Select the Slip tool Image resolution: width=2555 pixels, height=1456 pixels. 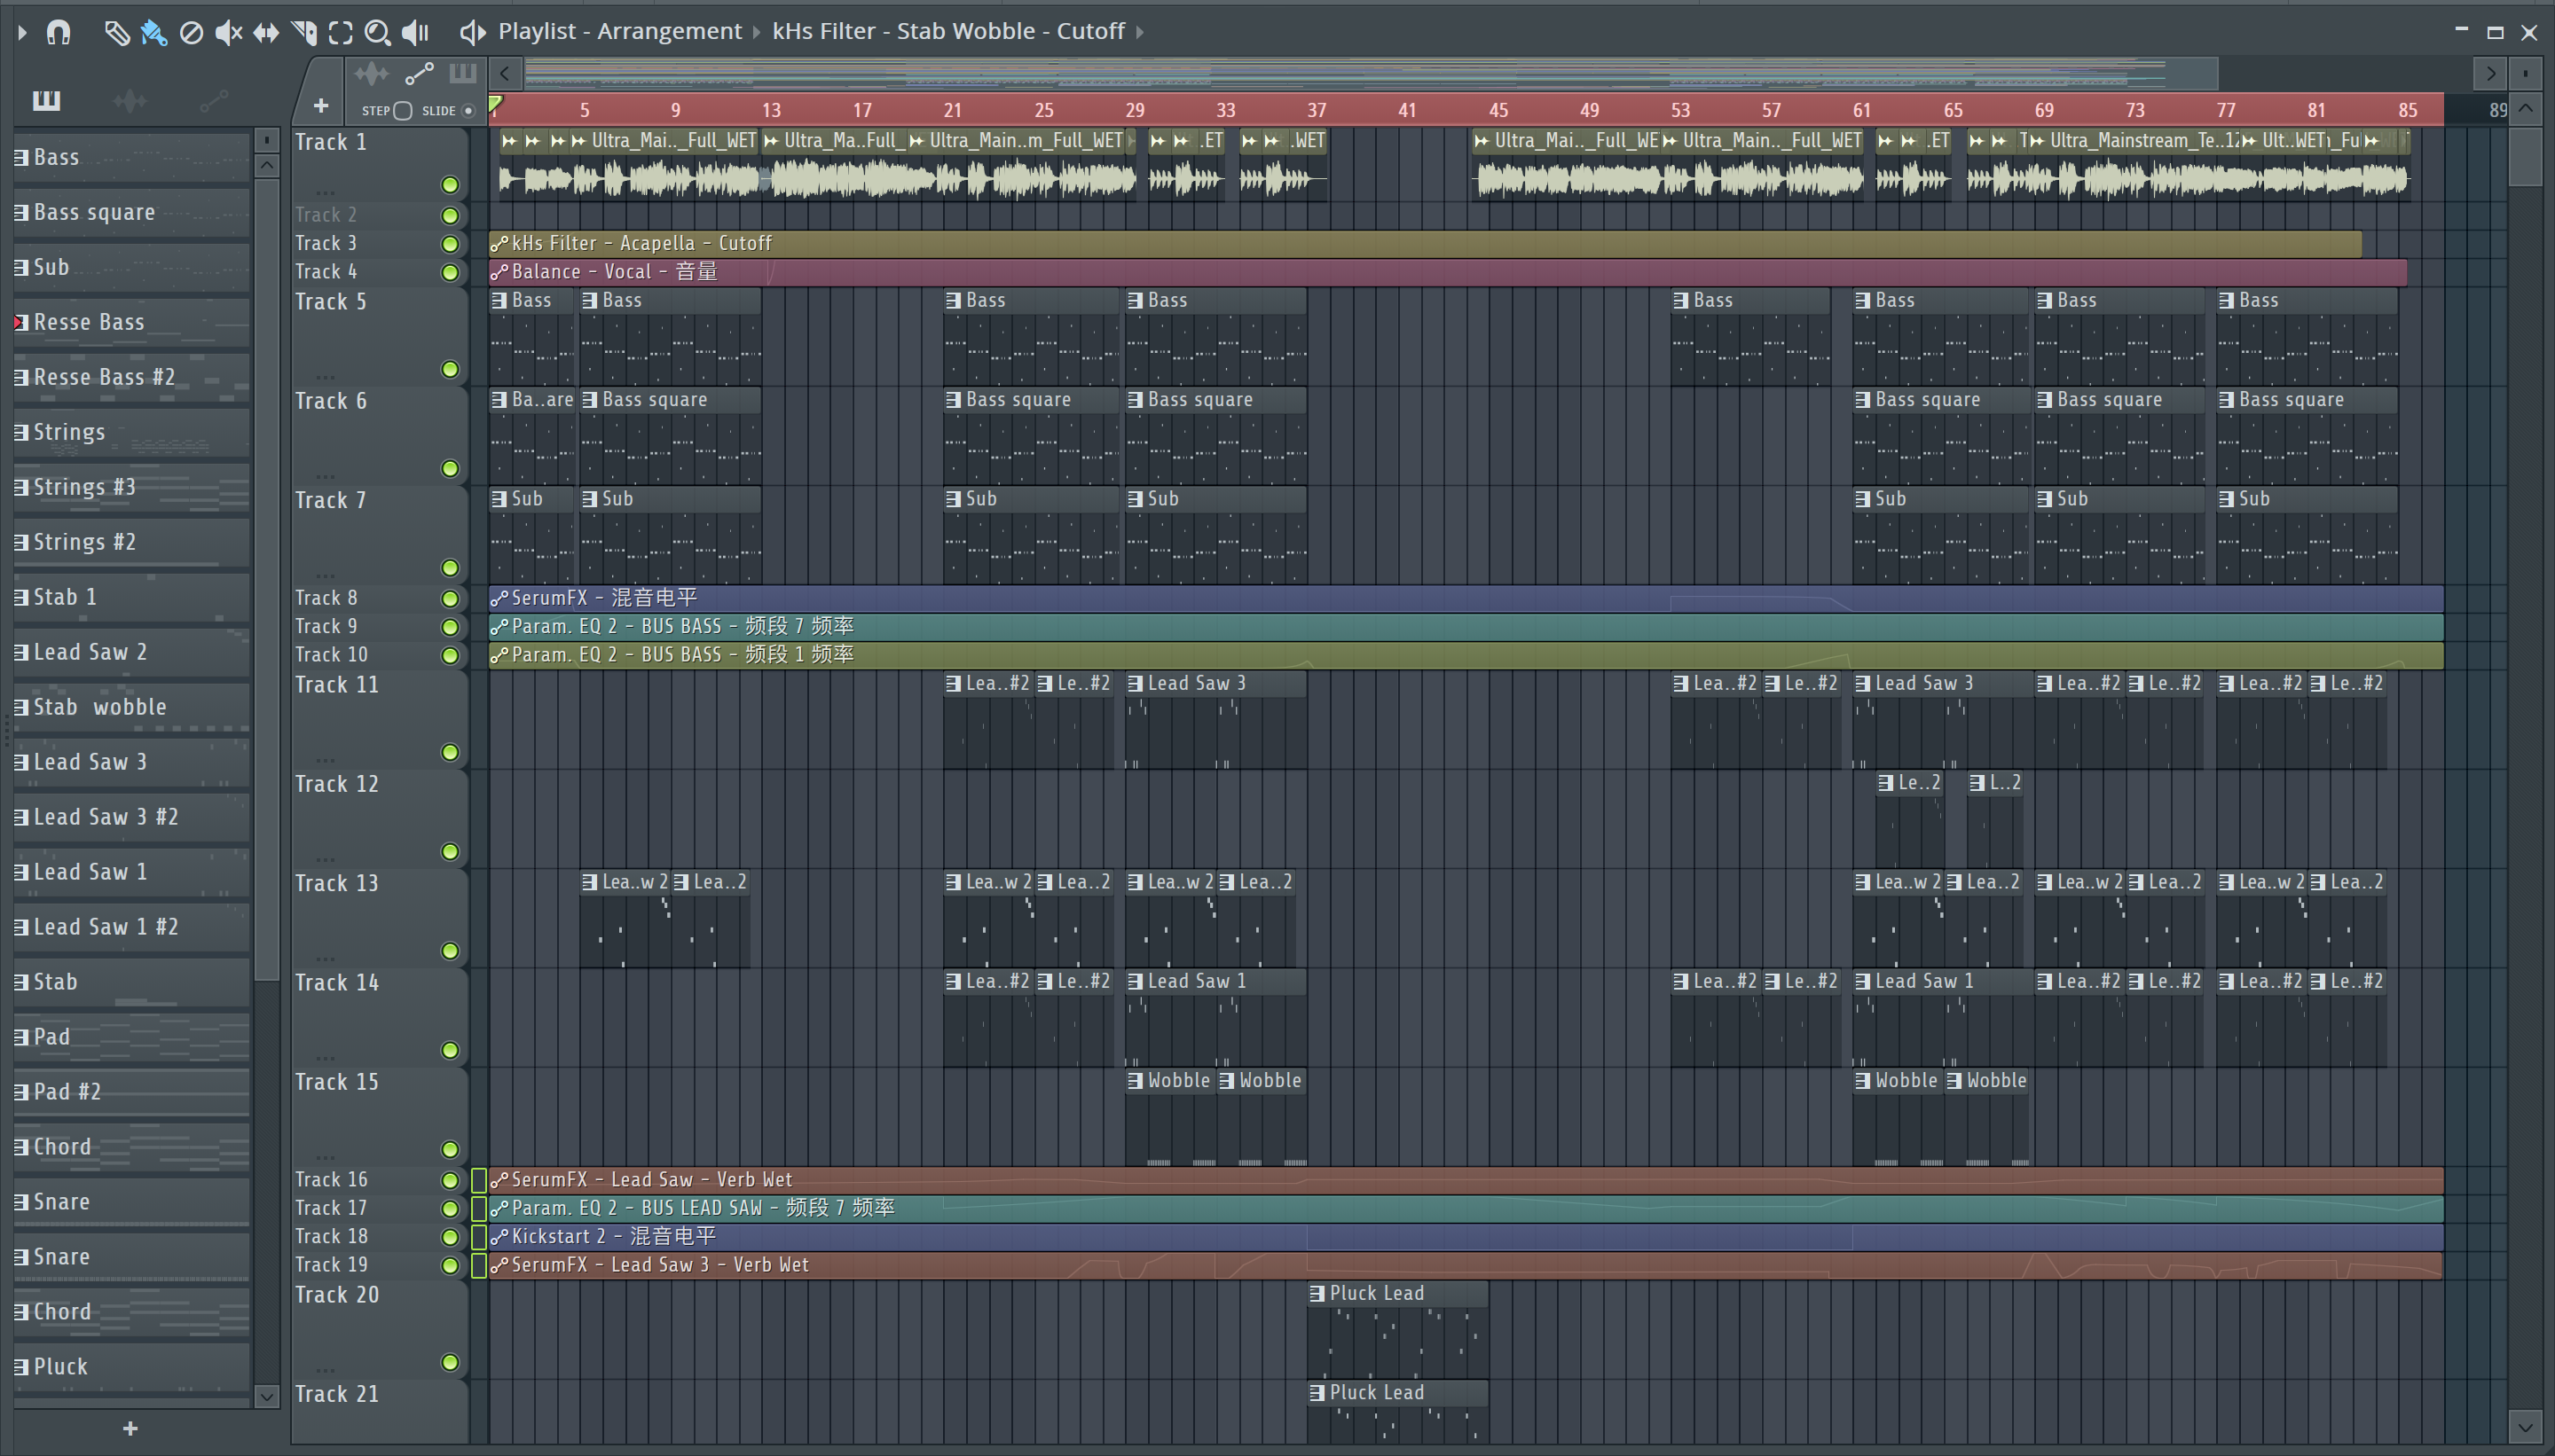[x=266, y=33]
